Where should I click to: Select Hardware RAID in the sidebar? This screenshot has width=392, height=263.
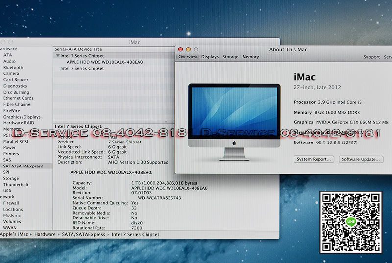(x=19, y=123)
